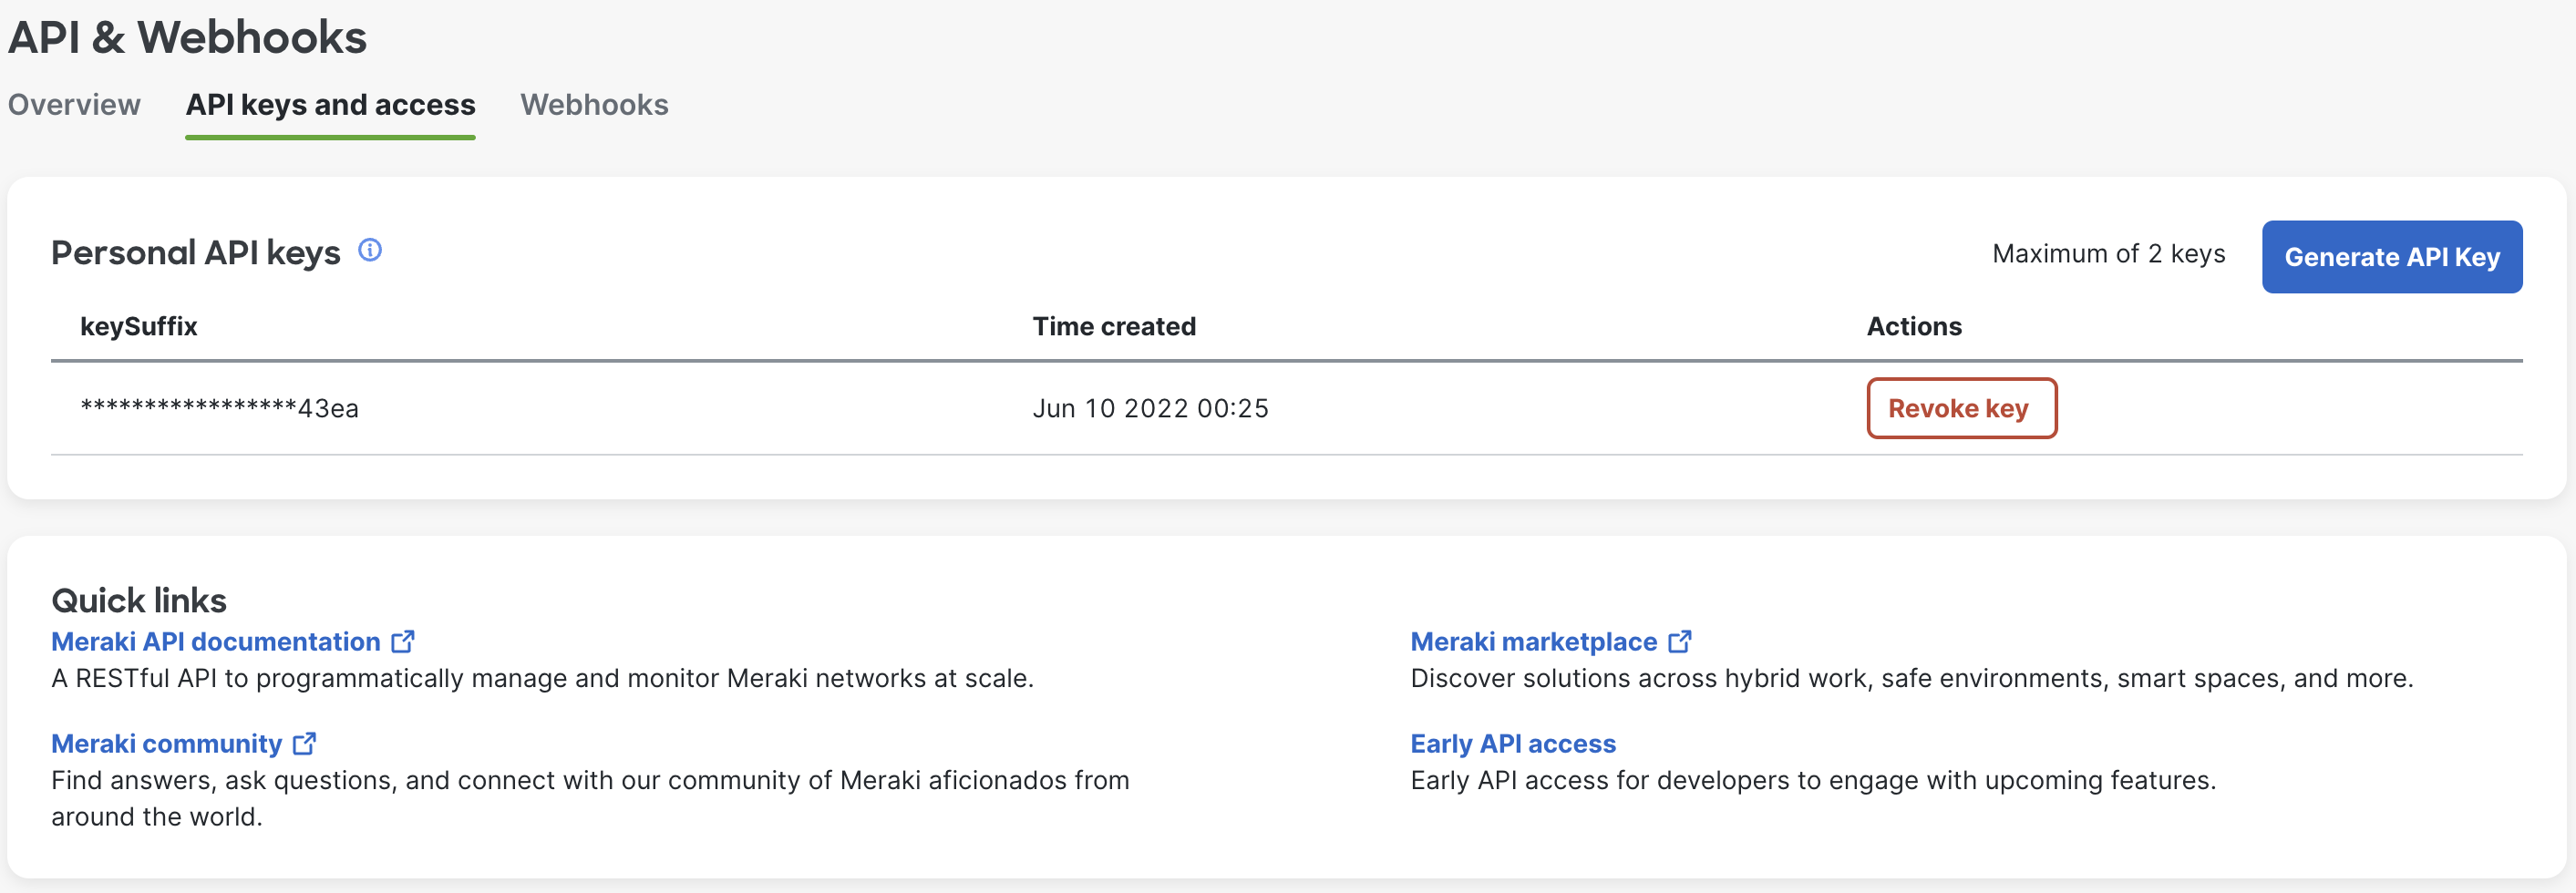Click the Generate API Key button
This screenshot has width=2576, height=893.
2391,256
